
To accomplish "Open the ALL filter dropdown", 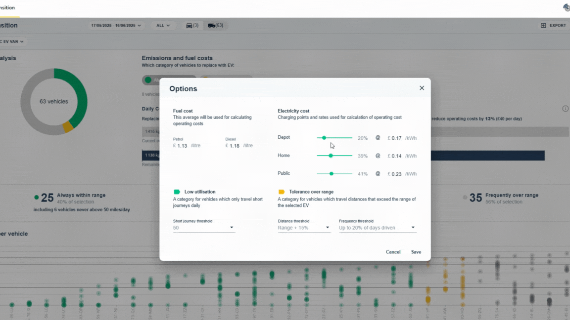I will click(x=163, y=25).
